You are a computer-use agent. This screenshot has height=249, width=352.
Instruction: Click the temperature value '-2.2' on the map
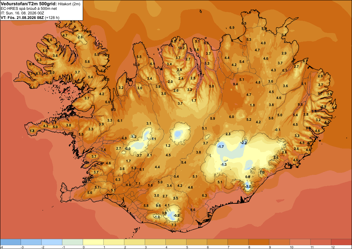click(244, 143)
